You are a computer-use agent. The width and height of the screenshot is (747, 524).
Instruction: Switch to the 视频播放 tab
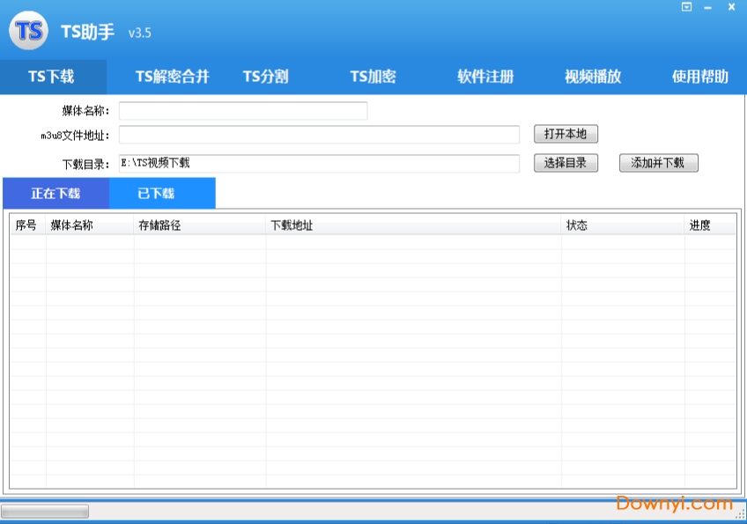click(x=593, y=77)
